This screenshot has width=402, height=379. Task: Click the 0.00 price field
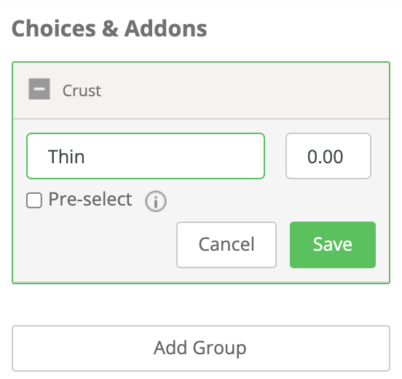(x=328, y=156)
